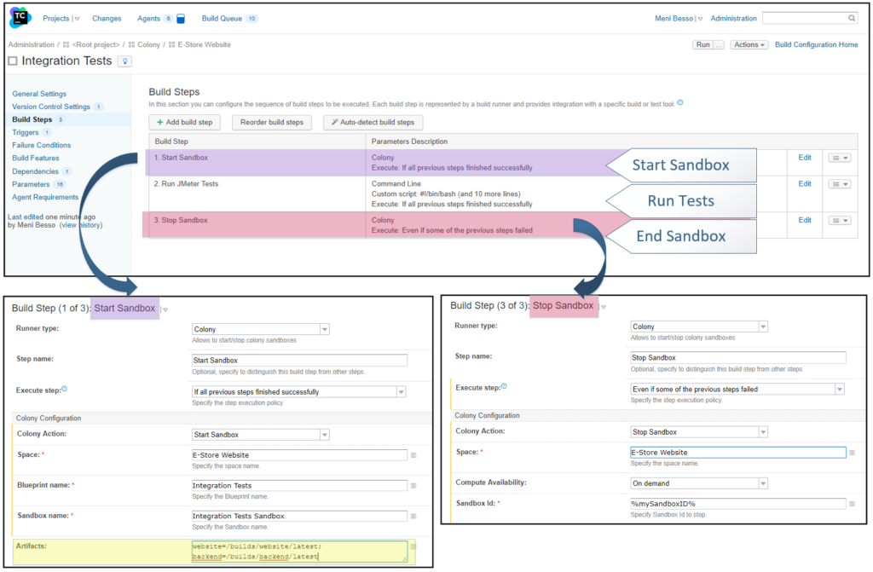Image resolution: width=873 pixels, height=572 pixels.
Task: Open Build Configuration Home link
Action: point(816,44)
